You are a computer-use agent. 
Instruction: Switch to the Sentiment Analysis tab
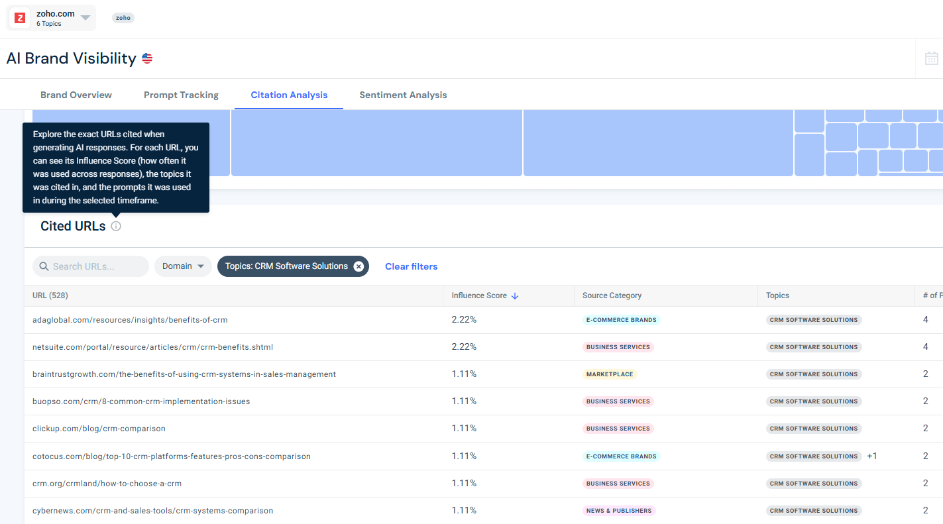click(403, 94)
